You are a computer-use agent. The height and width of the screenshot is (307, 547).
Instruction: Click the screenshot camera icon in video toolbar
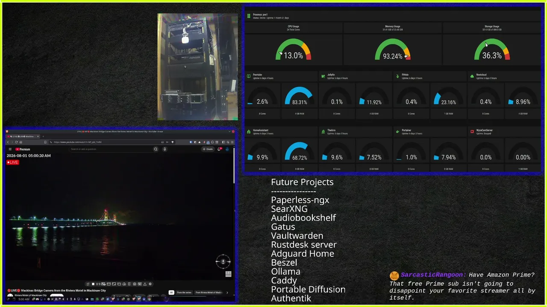pyautogui.click(x=135, y=284)
